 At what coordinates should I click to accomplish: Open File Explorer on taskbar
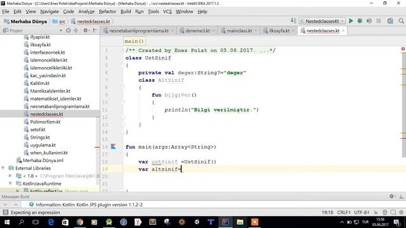click(x=240, y=222)
